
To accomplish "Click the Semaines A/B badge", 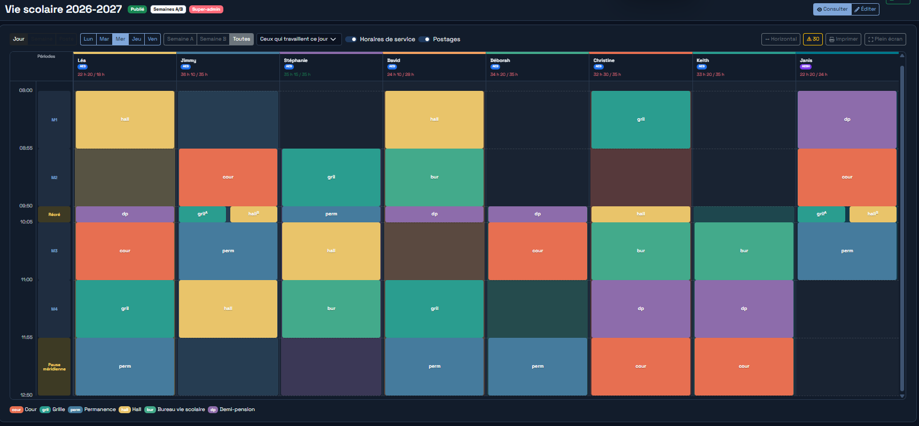I will pyautogui.click(x=168, y=9).
